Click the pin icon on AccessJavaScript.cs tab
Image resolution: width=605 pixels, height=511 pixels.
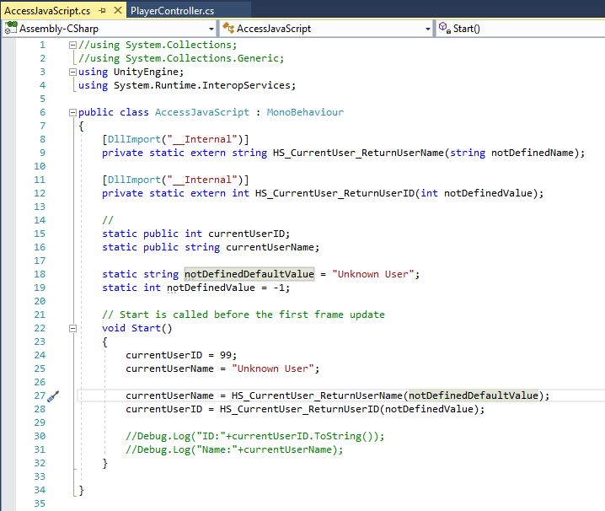102,11
